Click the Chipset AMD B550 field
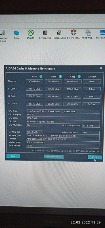Image resolution: width=105 pixels, height=228 pixels. point(63,139)
